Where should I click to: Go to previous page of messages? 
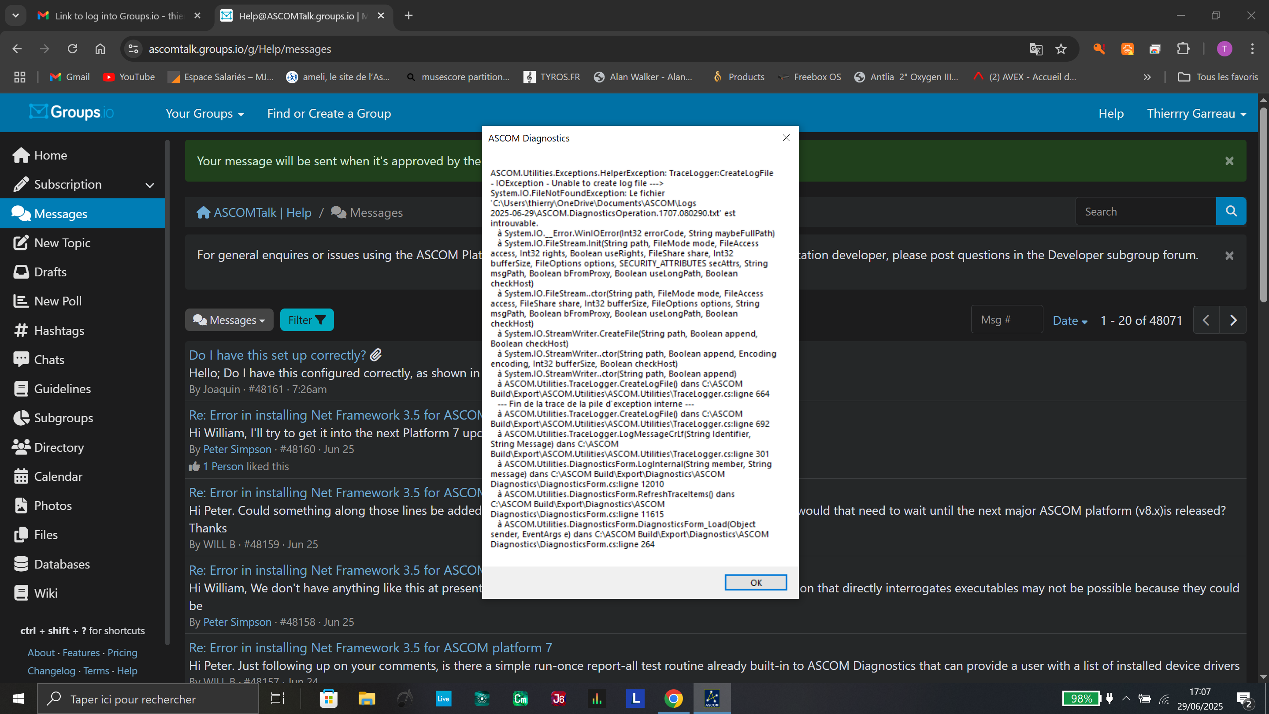tap(1206, 320)
